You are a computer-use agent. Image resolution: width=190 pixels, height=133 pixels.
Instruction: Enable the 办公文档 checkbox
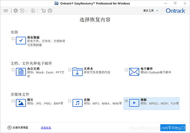(13, 70)
